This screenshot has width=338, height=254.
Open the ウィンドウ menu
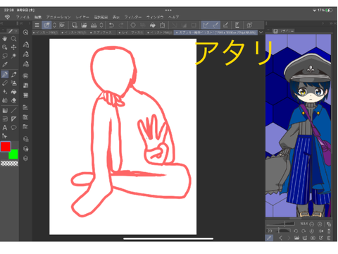coord(155,17)
